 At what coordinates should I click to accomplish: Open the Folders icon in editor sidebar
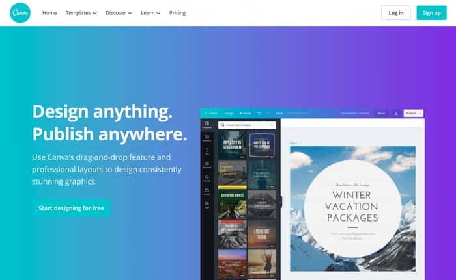tap(207, 192)
